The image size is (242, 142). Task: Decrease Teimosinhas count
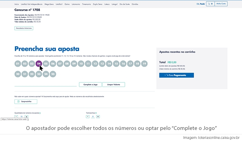pyautogui.click(x=88, y=117)
